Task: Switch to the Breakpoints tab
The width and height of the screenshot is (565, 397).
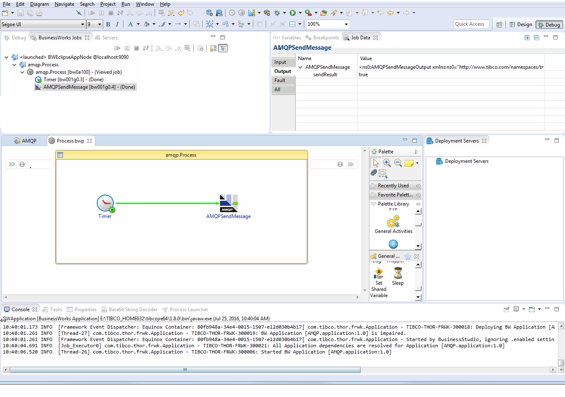Action: pos(322,38)
